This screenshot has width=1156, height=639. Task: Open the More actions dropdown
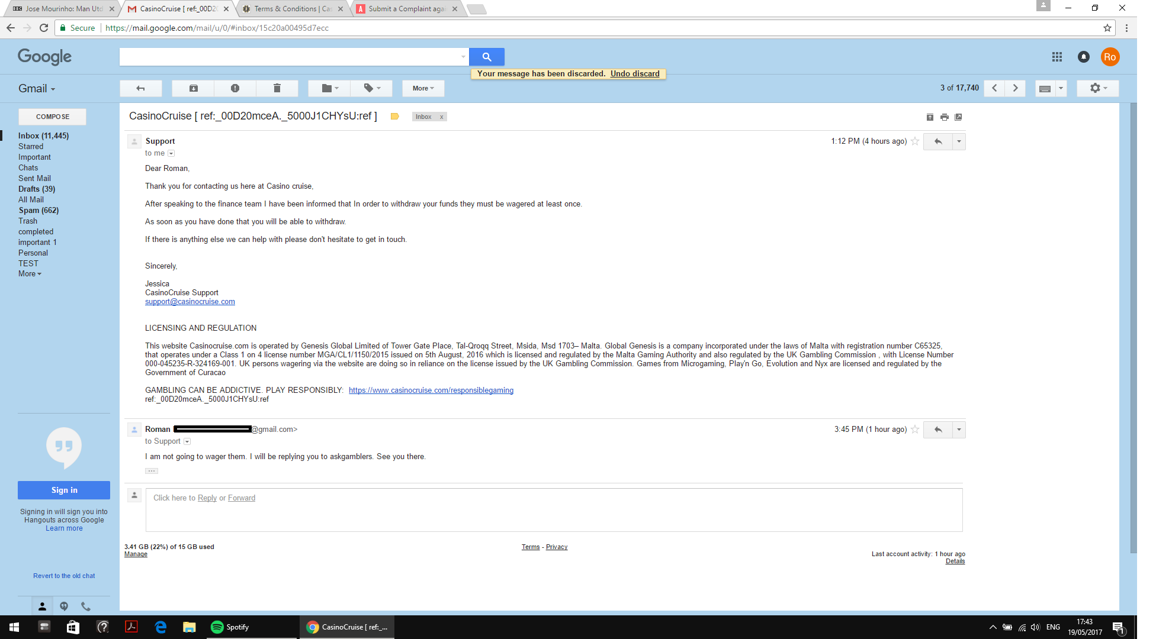pos(423,88)
